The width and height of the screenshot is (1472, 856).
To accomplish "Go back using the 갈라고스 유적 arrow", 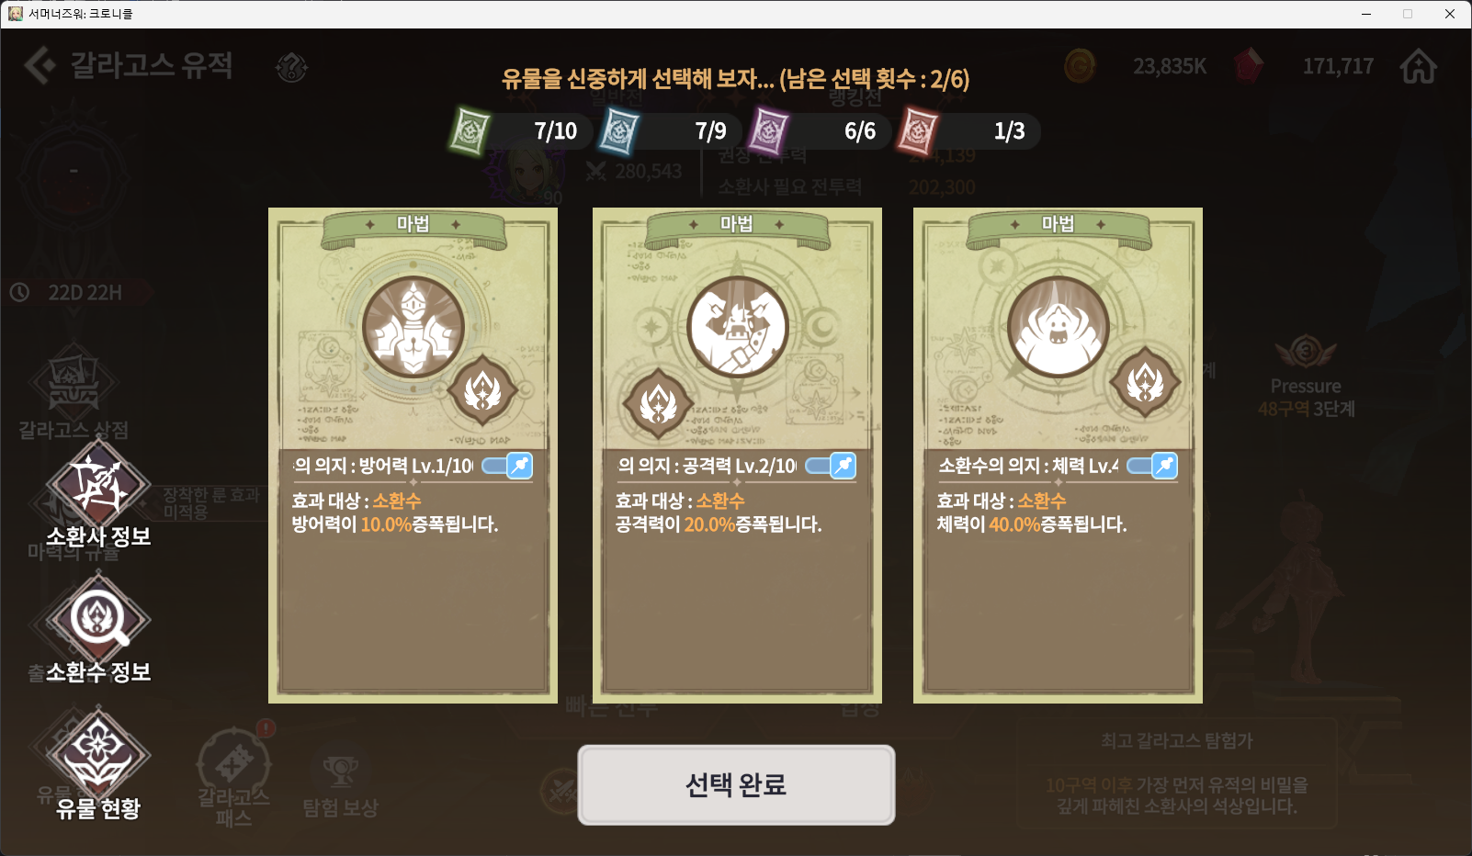I will click(39, 65).
